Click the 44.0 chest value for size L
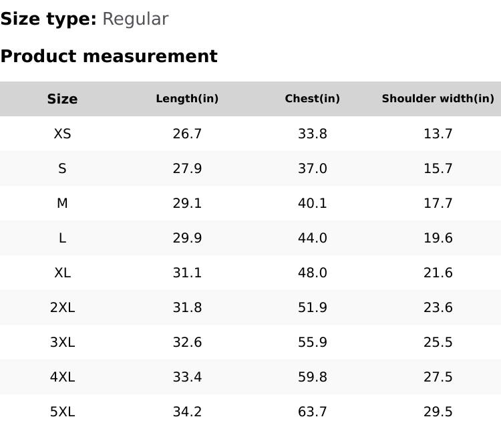The width and height of the screenshot is (501, 429). [313, 238]
